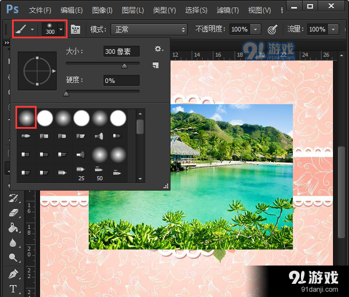This screenshot has height=297, width=349.
Task: Open the 模式 blend mode dropdown
Action: 149,29
